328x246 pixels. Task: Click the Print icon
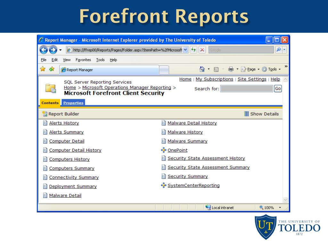click(x=231, y=69)
